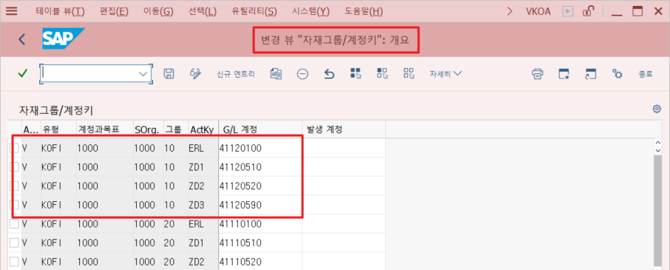Image resolution: width=670 pixels, height=270 pixels.
Task: Click the table scroll down arrow
Action: coord(658,150)
